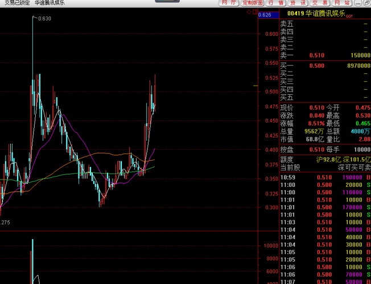This screenshot has height=284, width=371.
Task: Click the 0.350 price axis label
Action: 271,178
